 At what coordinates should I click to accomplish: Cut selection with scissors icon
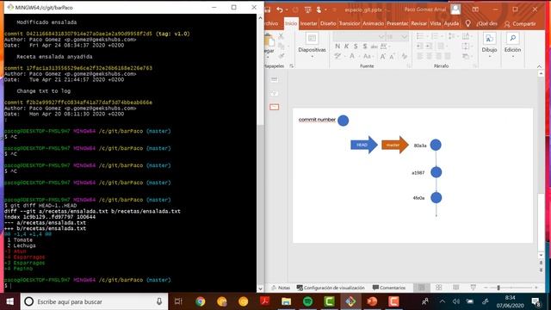coord(281,36)
